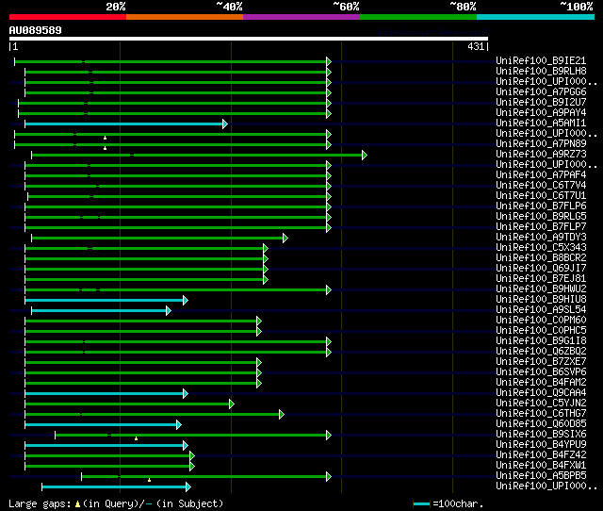Click the cyan ~100% identity color band
Image resolution: width=603 pixels, height=511 pixels.
[x=535, y=17]
